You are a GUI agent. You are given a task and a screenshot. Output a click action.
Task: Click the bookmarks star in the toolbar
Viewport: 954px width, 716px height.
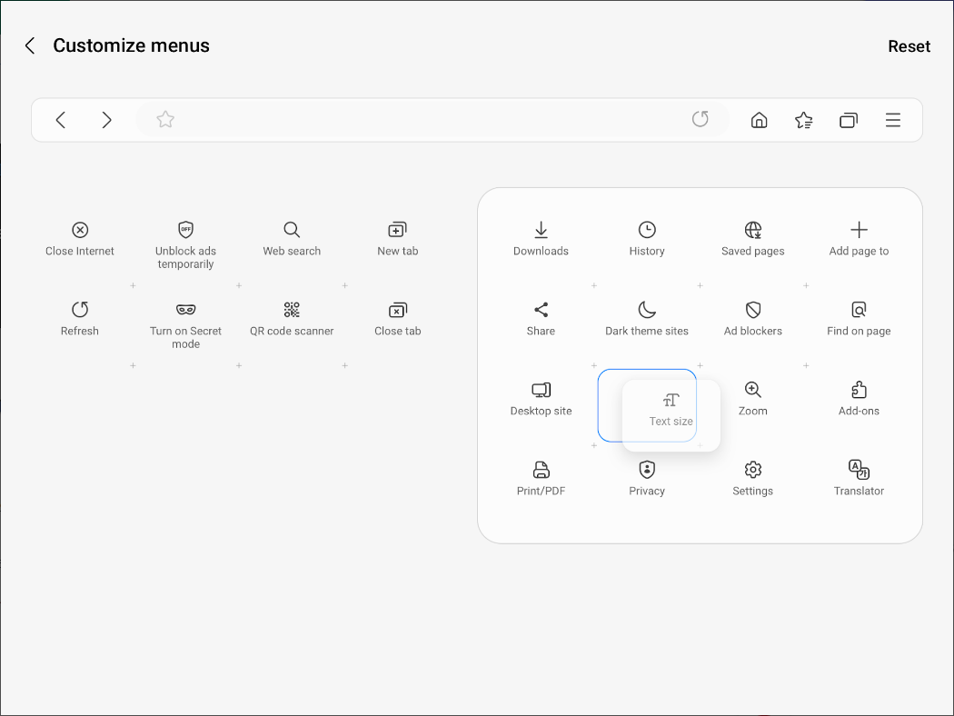[803, 119]
